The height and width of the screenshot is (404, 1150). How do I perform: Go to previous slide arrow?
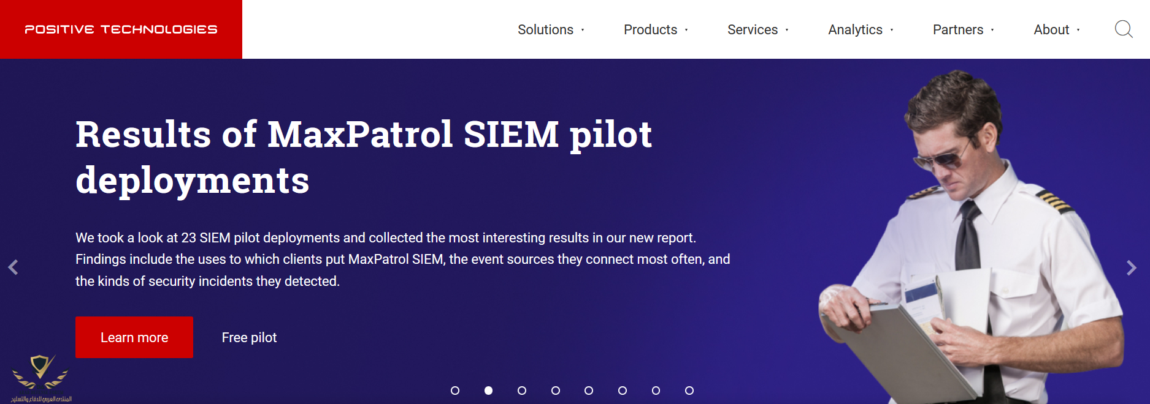click(x=13, y=267)
